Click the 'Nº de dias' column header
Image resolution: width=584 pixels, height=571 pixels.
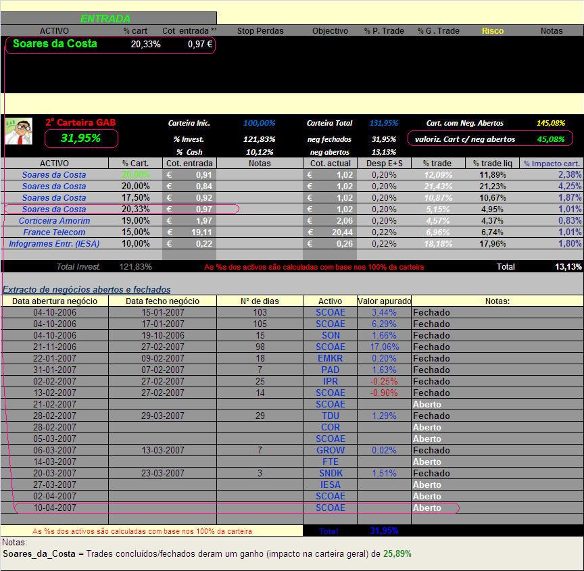tap(260, 301)
